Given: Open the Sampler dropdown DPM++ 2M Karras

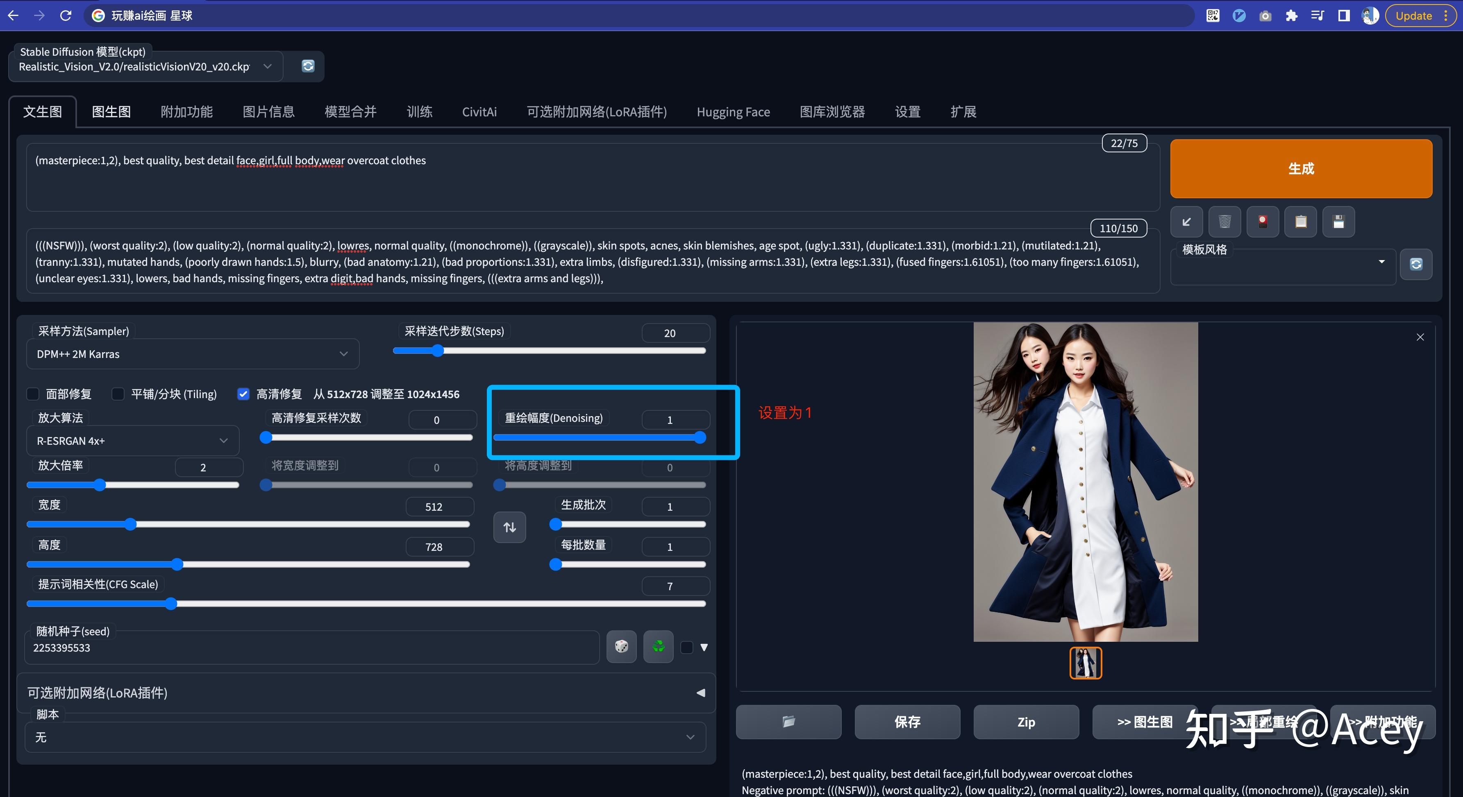Looking at the screenshot, I should pos(193,354).
